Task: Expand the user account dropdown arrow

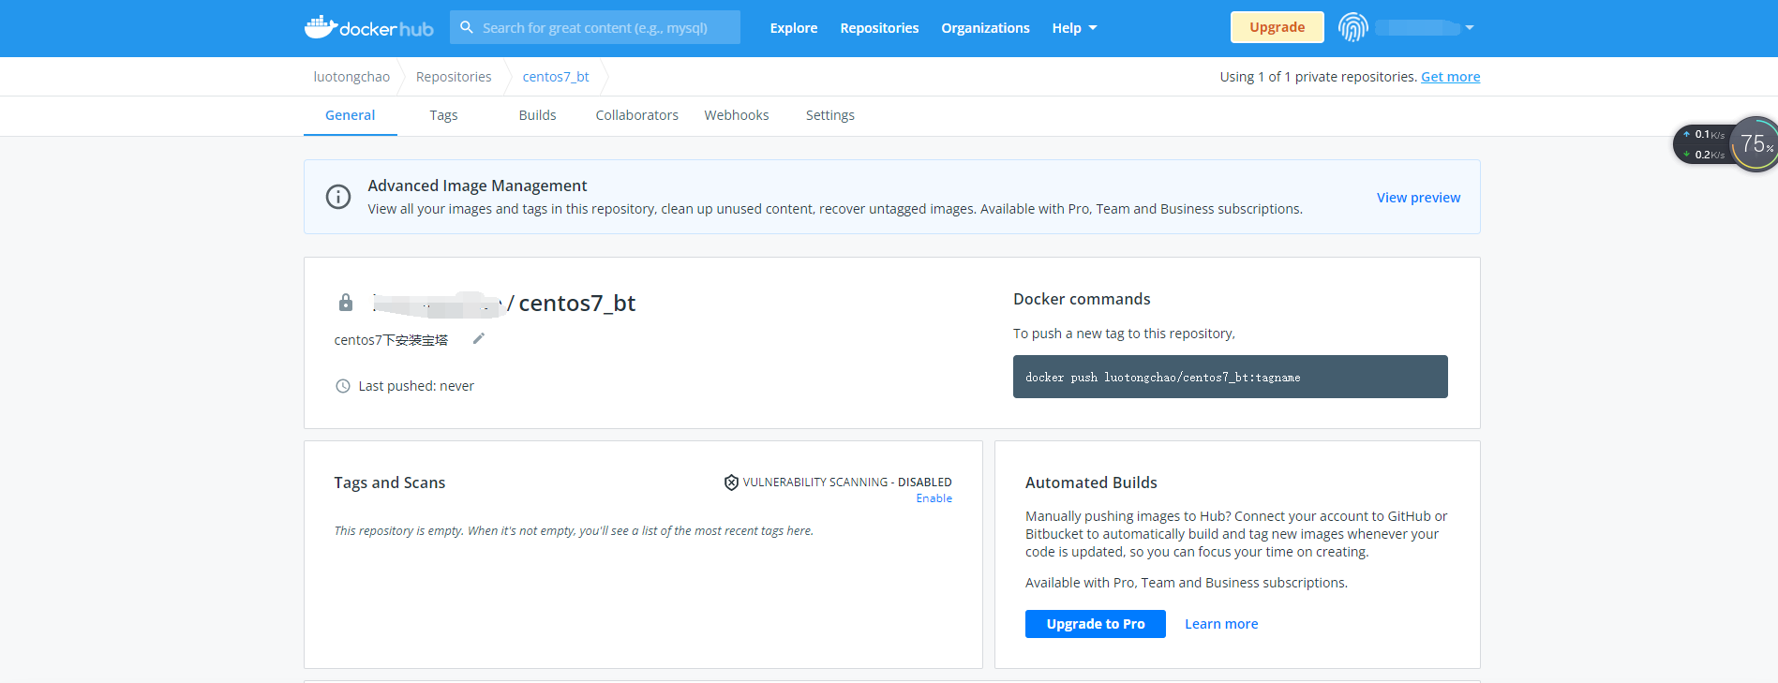Action: (1470, 28)
